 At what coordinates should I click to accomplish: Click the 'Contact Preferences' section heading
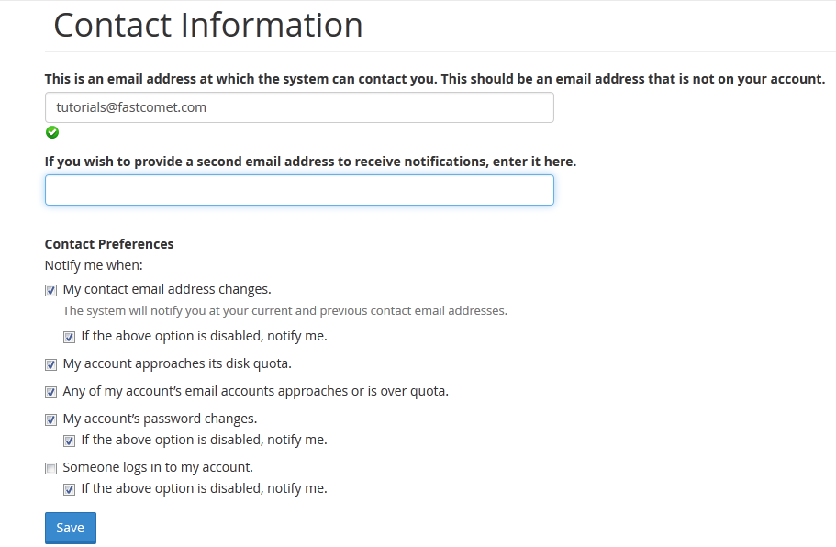tap(109, 244)
